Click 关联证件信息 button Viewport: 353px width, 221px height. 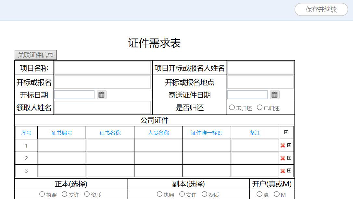click(x=36, y=55)
